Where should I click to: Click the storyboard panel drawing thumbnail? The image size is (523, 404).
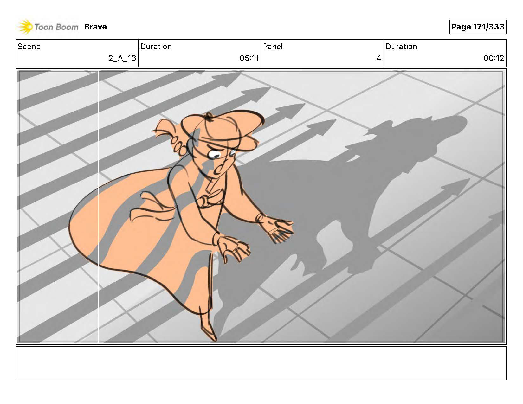[x=261, y=207]
